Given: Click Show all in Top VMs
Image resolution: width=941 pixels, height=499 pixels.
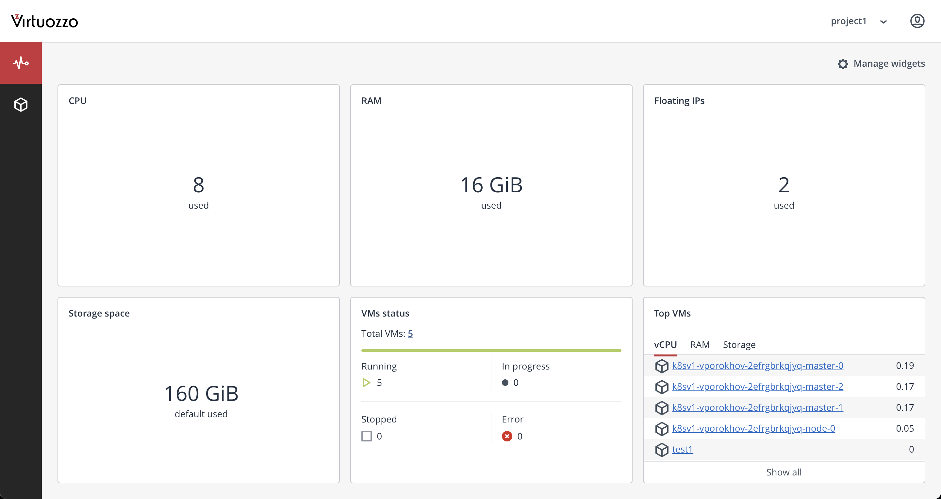Looking at the screenshot, I should coord(784,472).
